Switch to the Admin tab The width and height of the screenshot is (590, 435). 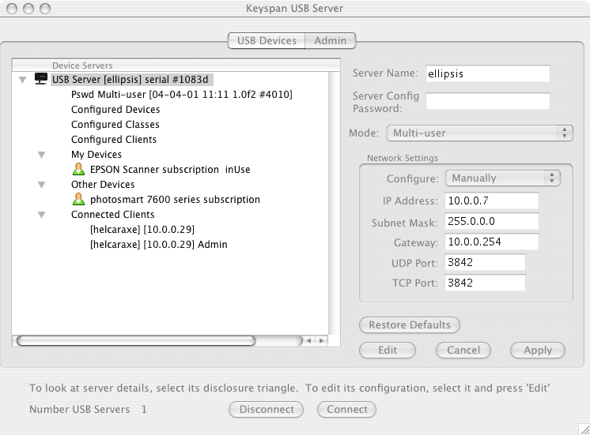330,40
